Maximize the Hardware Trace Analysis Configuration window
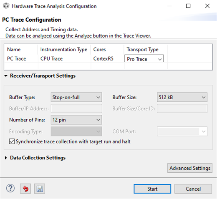 [188, 6]
